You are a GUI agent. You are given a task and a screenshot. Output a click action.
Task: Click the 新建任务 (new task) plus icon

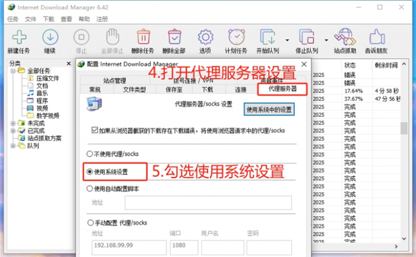click(19, 37)
